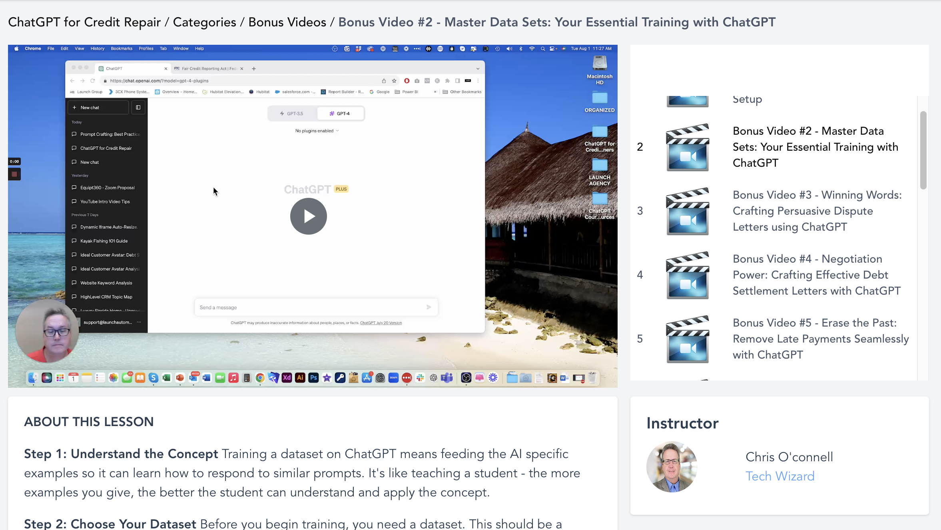
Task: Open the Tech Wizard instructor link
Action: pyautogui.click(x=780, y=476)
